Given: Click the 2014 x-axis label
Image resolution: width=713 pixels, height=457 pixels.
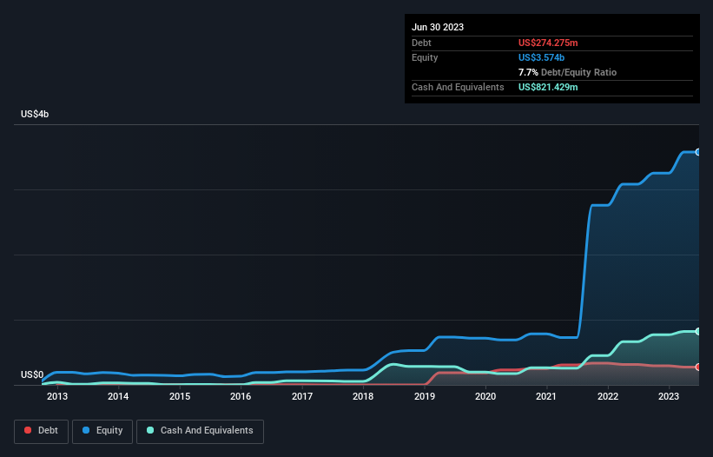Looking at the screenshot, I should pos(118,396).
